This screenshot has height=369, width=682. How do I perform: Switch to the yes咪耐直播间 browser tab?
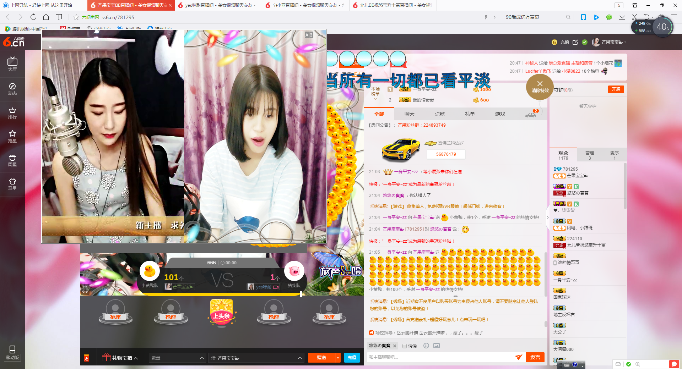point(218,5)
